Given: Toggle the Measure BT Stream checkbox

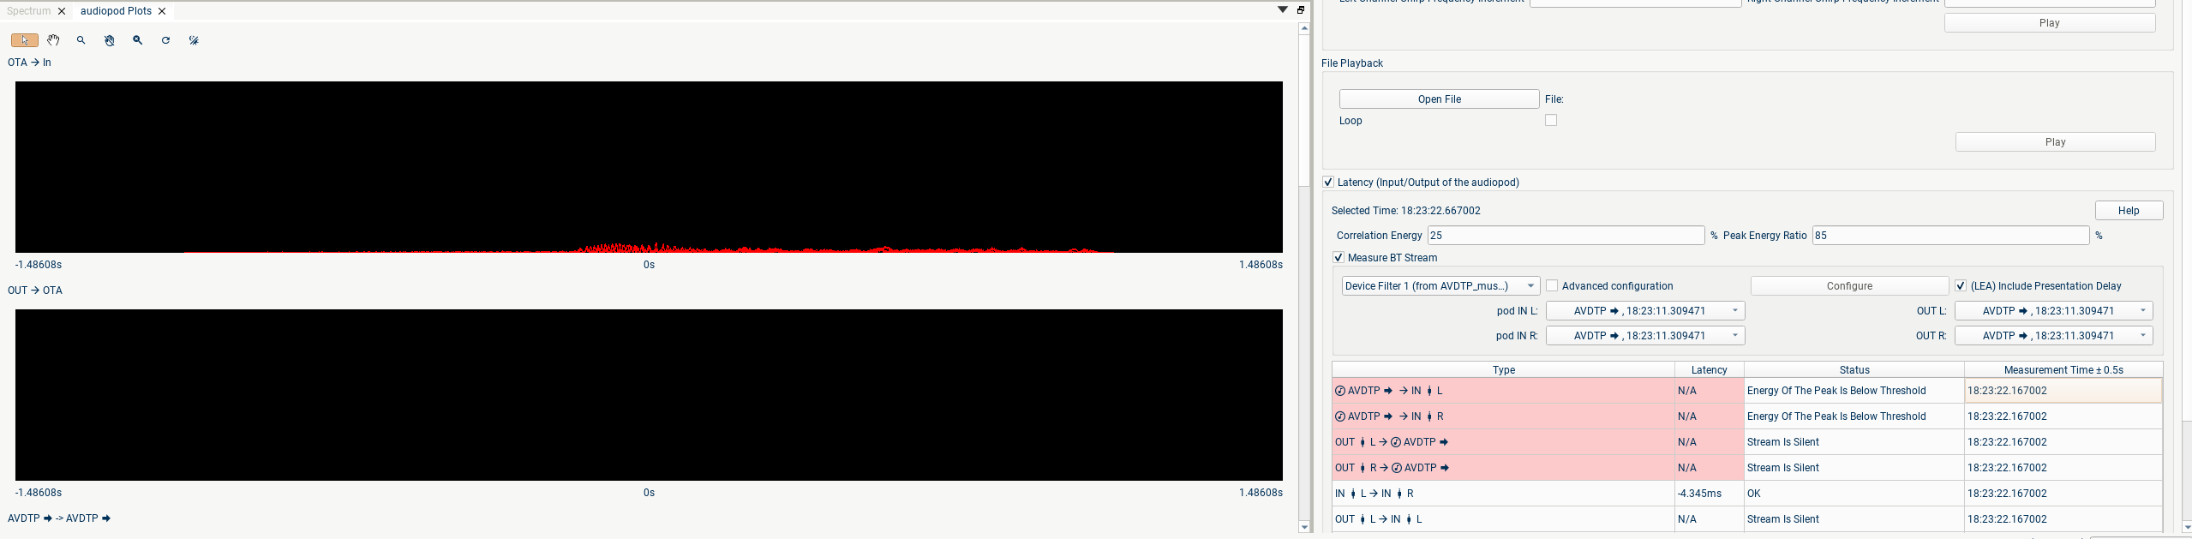Looking at the screenshot, I should 1339,258.
